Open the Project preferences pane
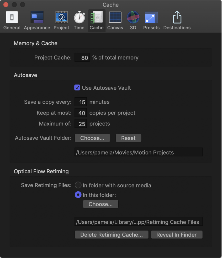The width and height of the screenshot is (222, 258). pos(61,20)
